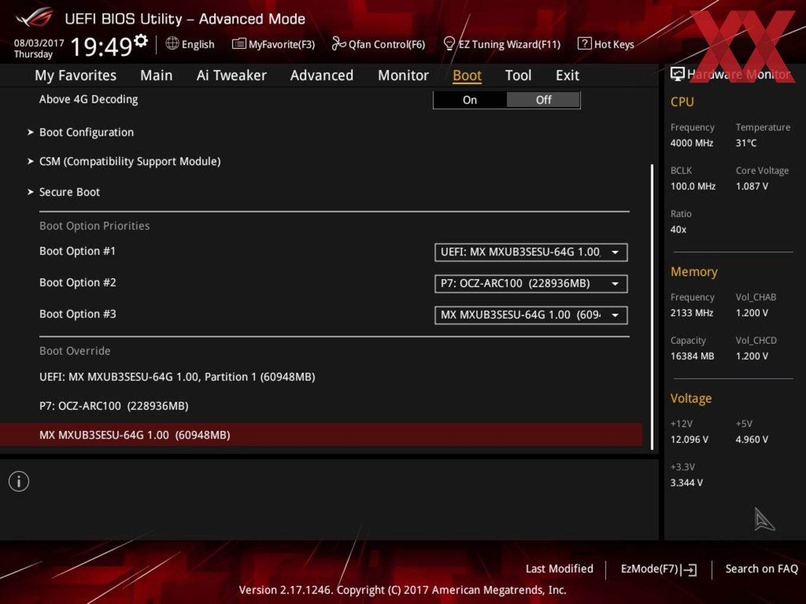Click the Vol_CHCD value 1.200 V
Image resolution: width=806 pixels, height=604 pixels.
[752, 356]
